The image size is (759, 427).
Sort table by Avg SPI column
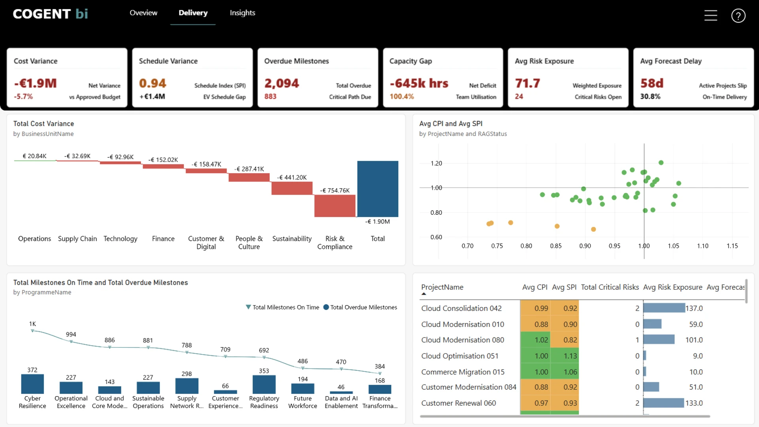[x=564, y=287]
